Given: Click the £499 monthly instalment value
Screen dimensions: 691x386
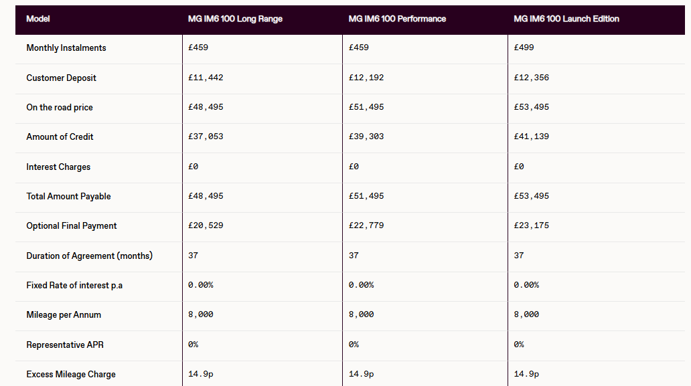Looking at the screenshot, I should click(x=524, y=47).
